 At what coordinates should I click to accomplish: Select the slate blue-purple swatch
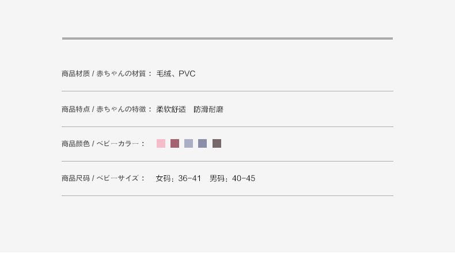point(202,144)
